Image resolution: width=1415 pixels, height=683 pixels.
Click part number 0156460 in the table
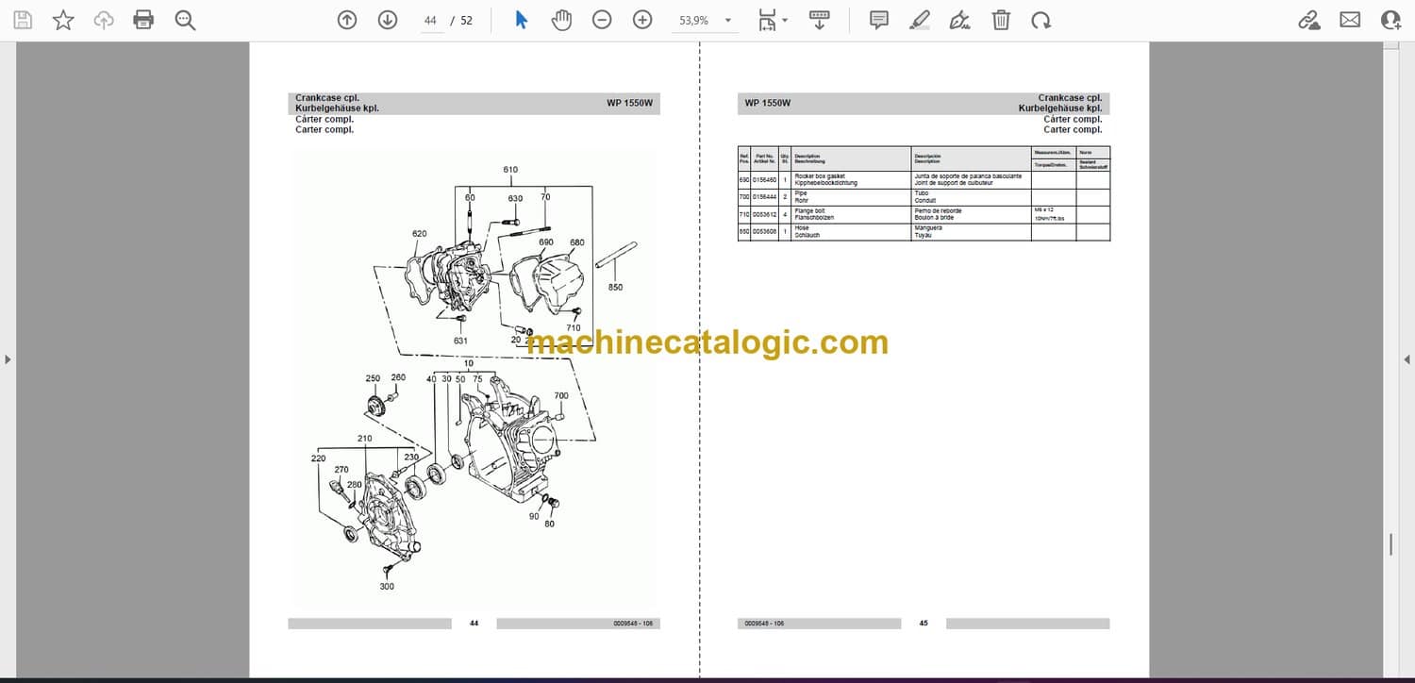(x=764, y=179)
